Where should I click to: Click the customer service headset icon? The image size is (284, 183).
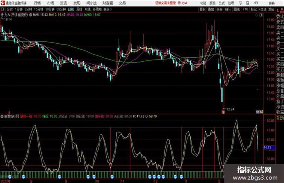[x=240, y=3]
